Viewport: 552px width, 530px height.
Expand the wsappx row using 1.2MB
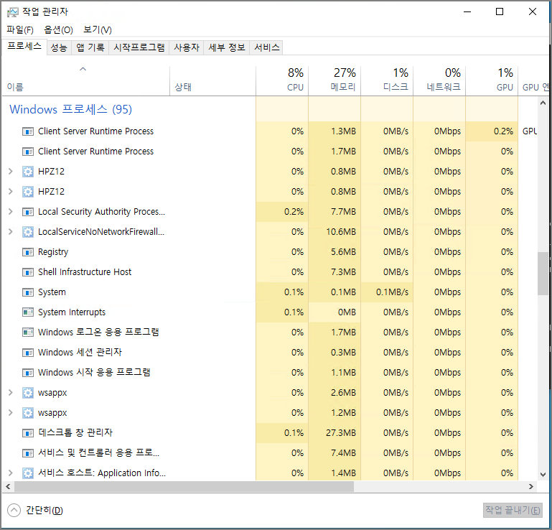(x=11, y=413)
